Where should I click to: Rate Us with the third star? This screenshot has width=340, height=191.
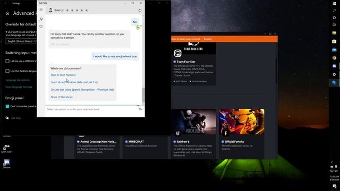click(77, 10)
